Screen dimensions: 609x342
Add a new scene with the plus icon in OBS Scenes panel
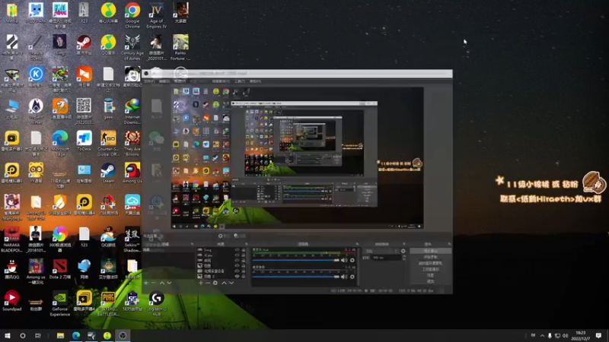point(146,283)
